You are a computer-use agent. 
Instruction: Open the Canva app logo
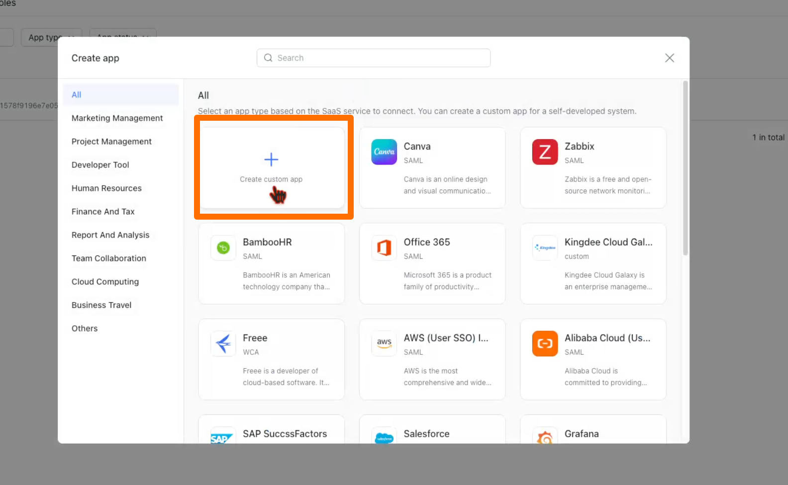click(x=384, y=152)
